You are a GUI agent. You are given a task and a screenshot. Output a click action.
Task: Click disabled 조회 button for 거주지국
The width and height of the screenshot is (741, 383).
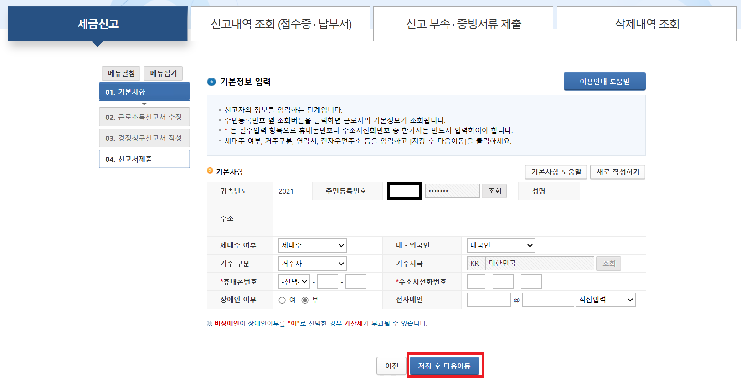pyautogui.click(x=609, y=264)
